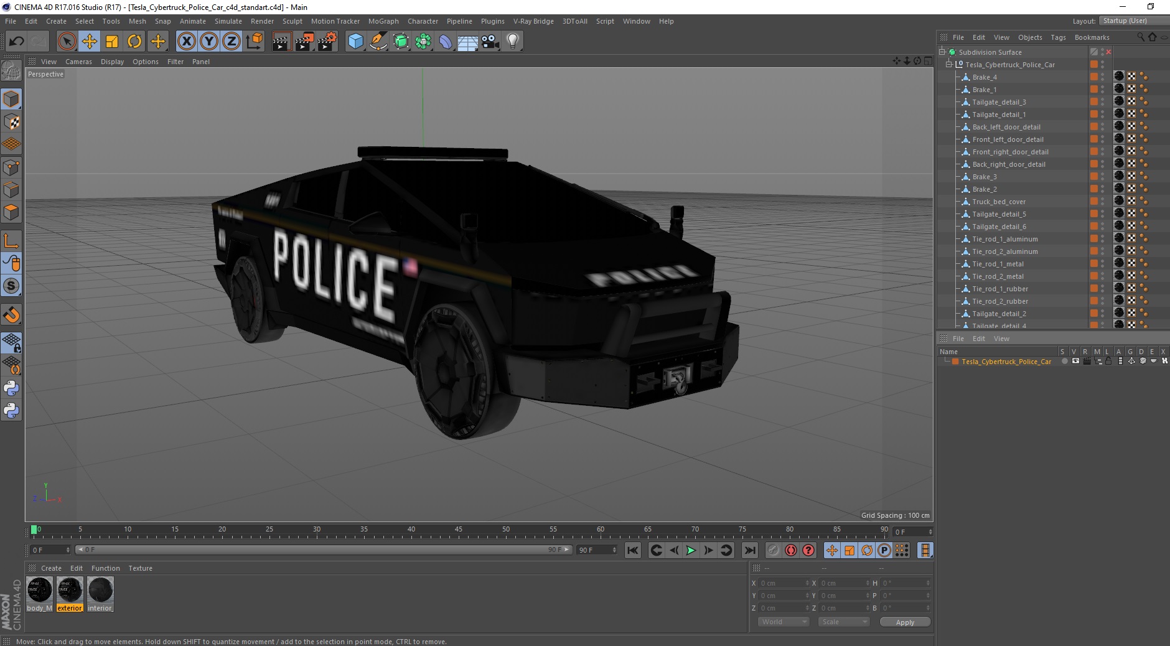Toggle layer view eye icon
Viewport: 1170px width, 646px height.
(1075, 362)
